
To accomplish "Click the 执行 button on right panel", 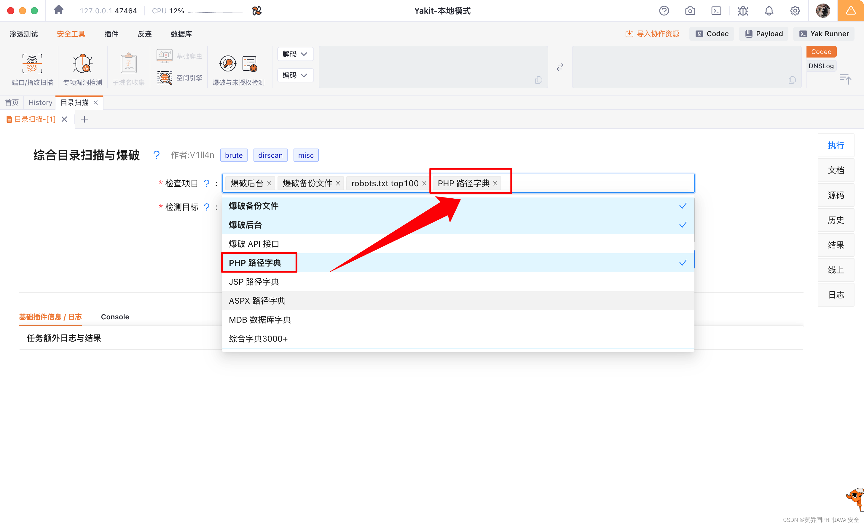I will click(836, 145).
